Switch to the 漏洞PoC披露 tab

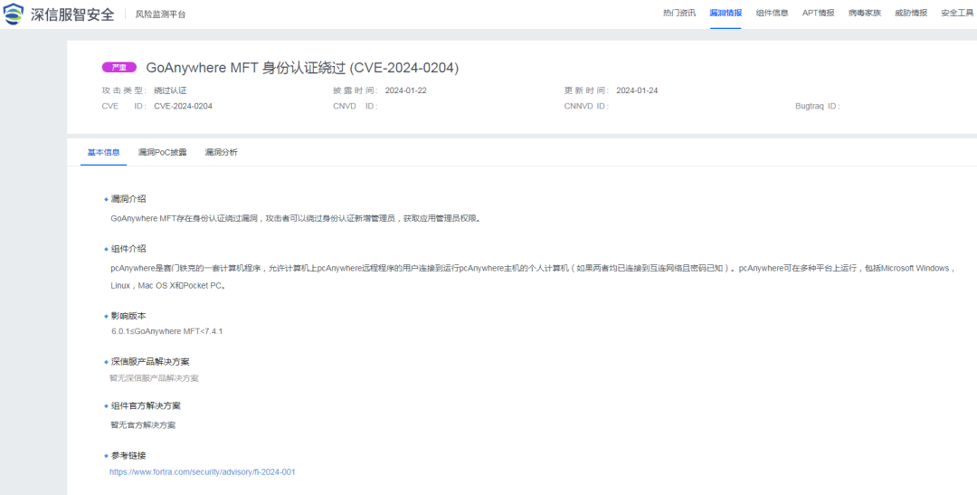tap(162, 152)
